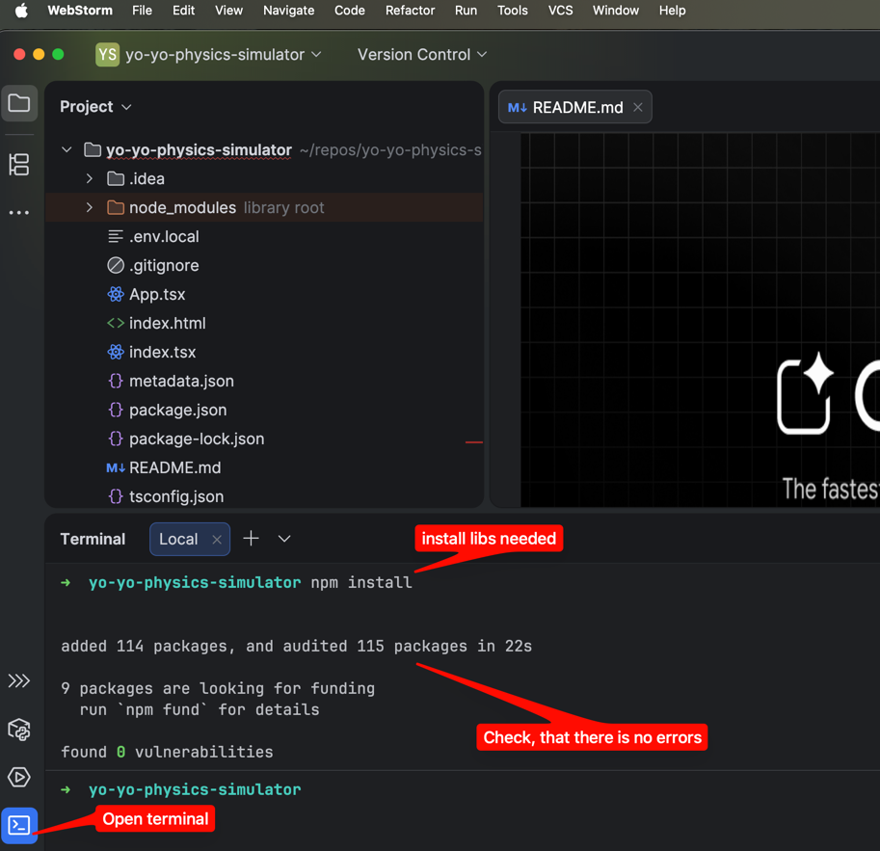This screenshot has width=880, height=851.
Task: Click the three-dots More tool windows icon
Action: click(19, 213)
